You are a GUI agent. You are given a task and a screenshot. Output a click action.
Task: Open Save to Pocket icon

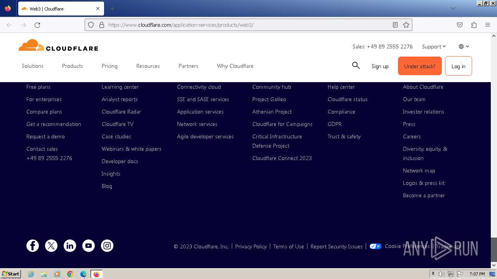pos(460,25)
